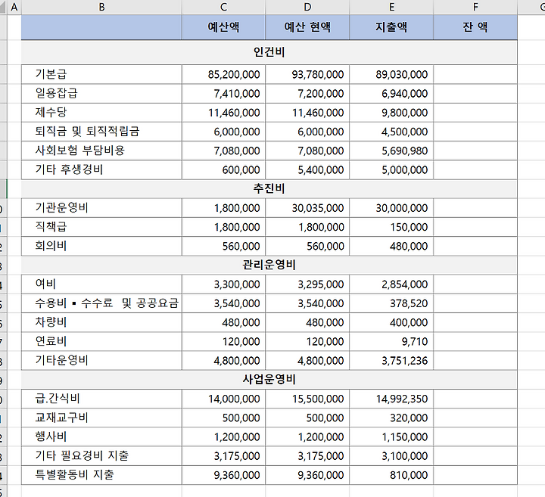
Task: Select the cell with value 14,000,000
Action: click(223, 399)
